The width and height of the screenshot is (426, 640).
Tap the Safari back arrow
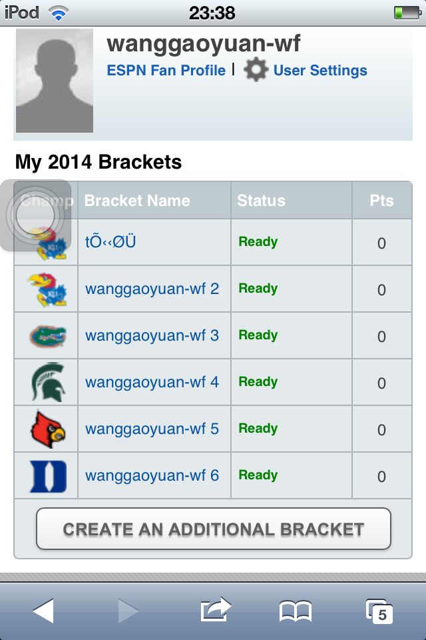point(43,611)
